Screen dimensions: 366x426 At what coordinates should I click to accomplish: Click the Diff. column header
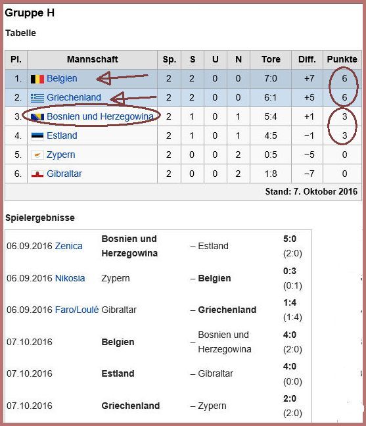307,59
